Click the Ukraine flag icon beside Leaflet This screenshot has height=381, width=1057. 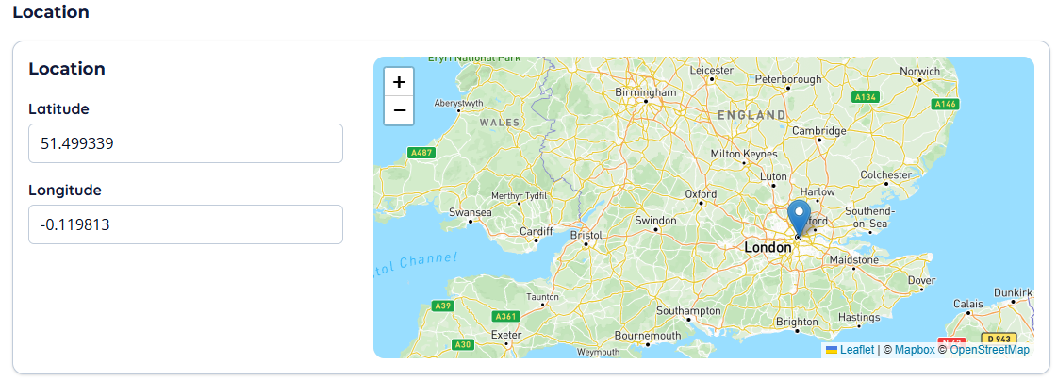click(832, 350)
